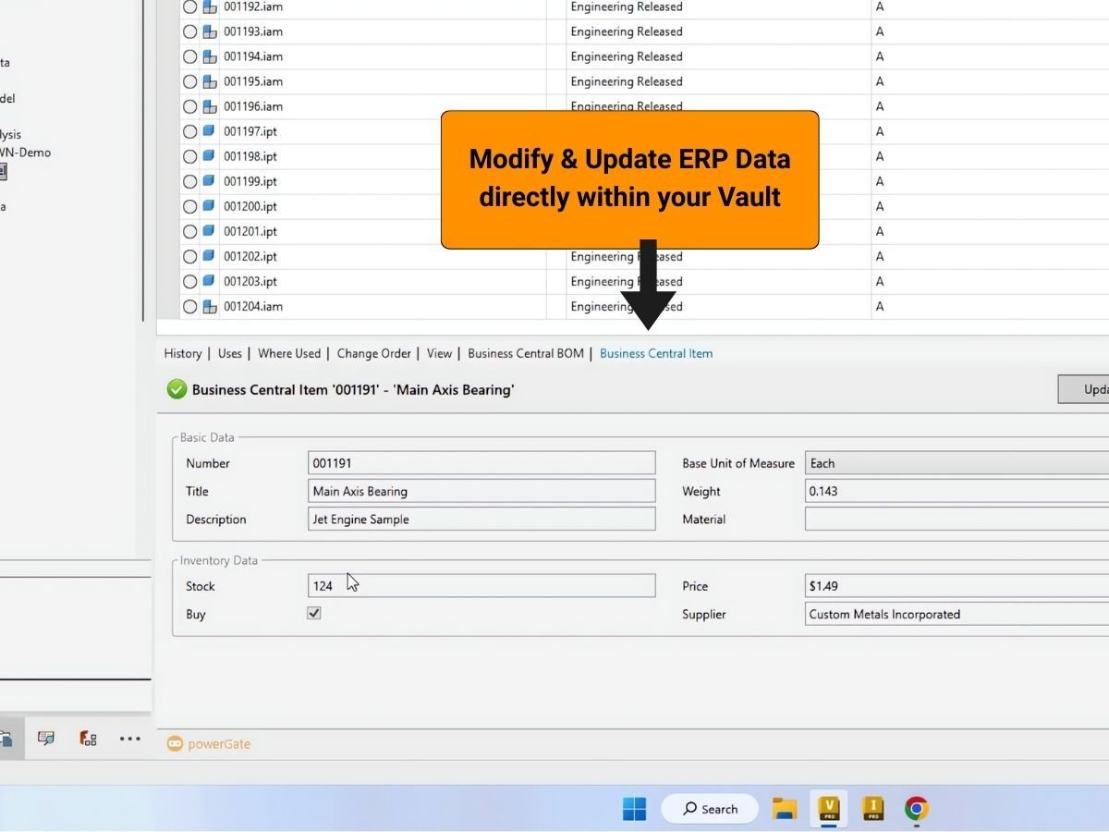
Task: Click the part file icon for 001197.ipt
Action: 210,131
